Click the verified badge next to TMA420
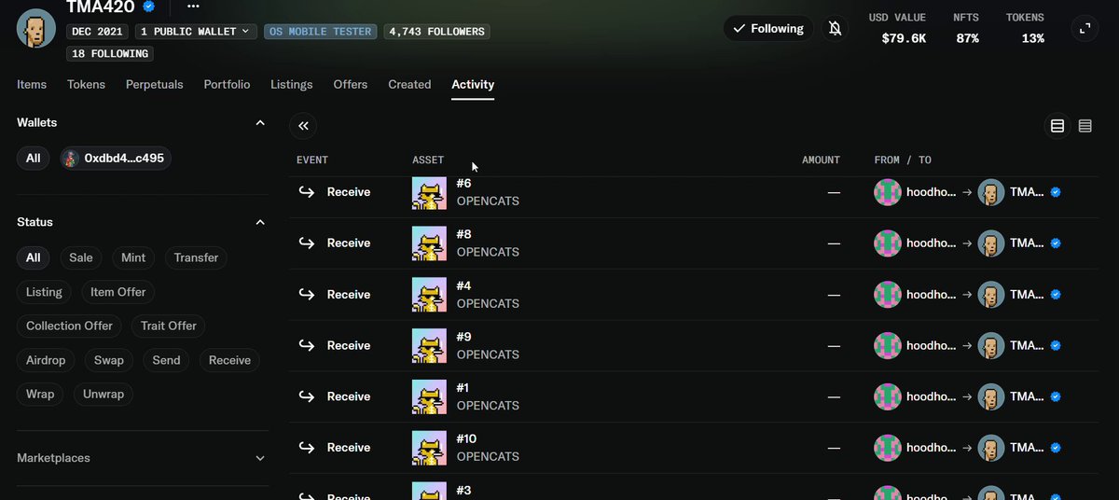The width and height of the screenshot is (1119, 500). (148, 7)
